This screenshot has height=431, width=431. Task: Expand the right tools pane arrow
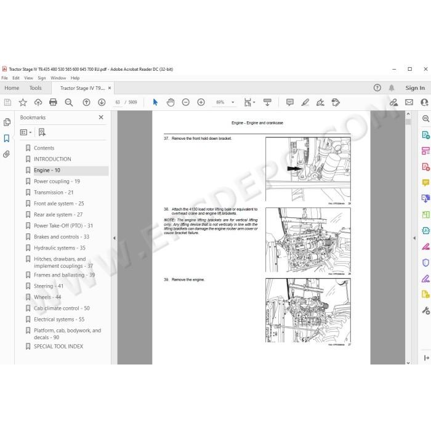click(x=414, y=238)
